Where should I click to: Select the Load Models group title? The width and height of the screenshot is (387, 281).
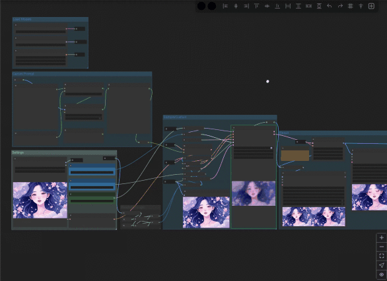point(22,19)
